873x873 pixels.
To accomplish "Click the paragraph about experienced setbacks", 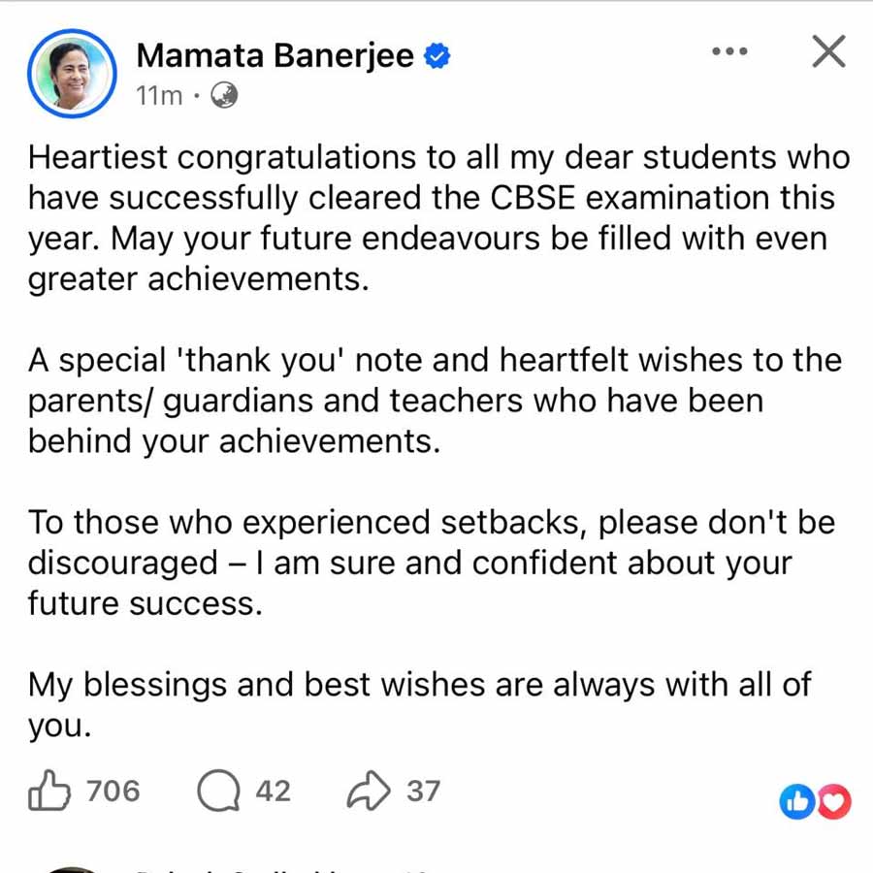I will [427, 563].
